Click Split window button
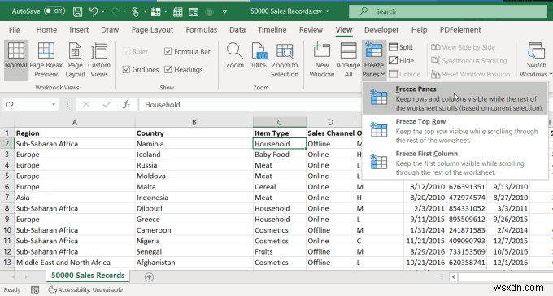The image size is (553, 296). coord(401,47)
